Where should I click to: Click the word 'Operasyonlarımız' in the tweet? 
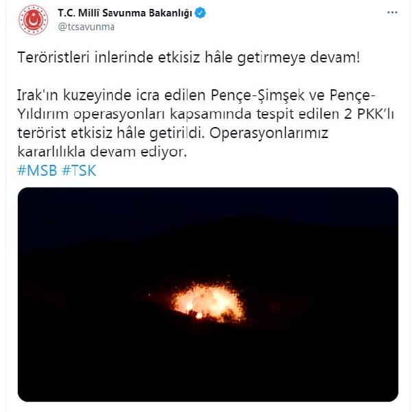(268, 133)
